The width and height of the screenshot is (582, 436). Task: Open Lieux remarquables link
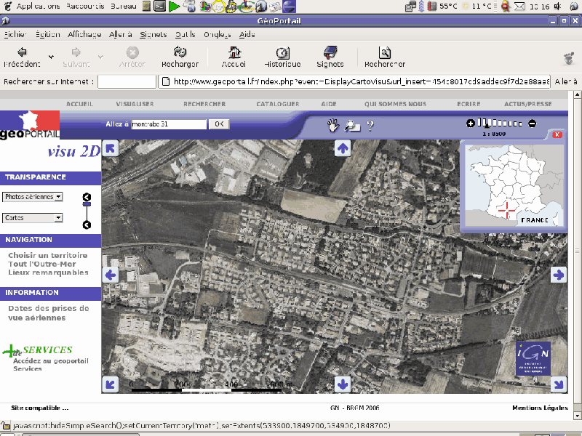coord(48,272)
